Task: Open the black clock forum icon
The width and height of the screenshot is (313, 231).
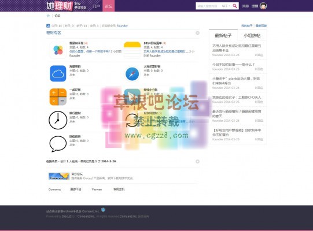Action: point(58,120)
